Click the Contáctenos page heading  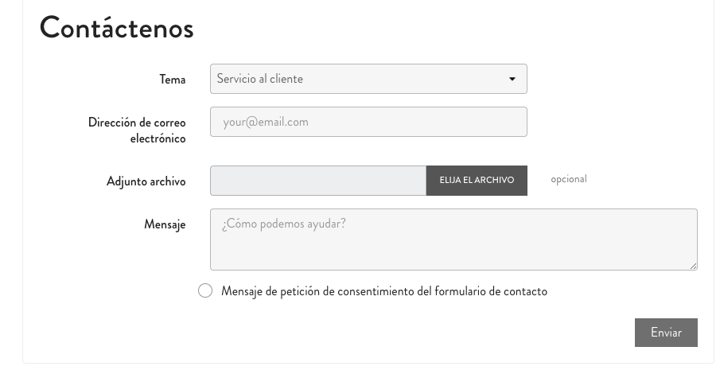(x=116, y=28)
